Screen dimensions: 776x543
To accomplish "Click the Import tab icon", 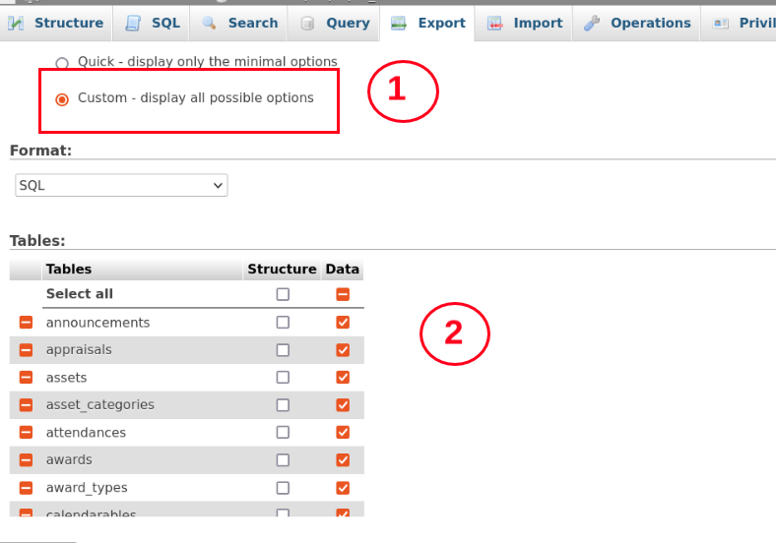I will click(x=495, y=23).
